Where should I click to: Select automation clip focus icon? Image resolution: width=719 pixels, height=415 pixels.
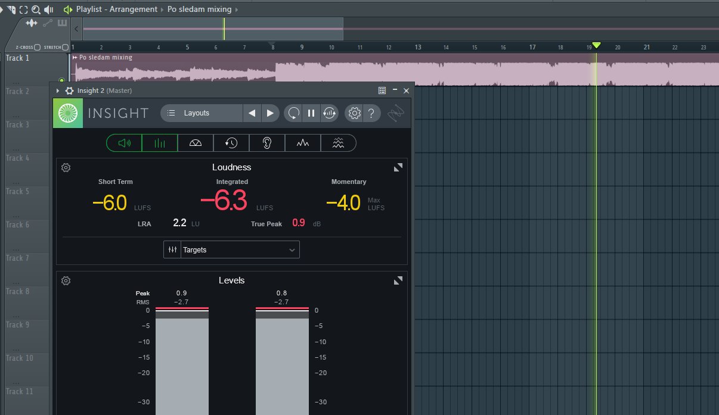pos(47,23)
